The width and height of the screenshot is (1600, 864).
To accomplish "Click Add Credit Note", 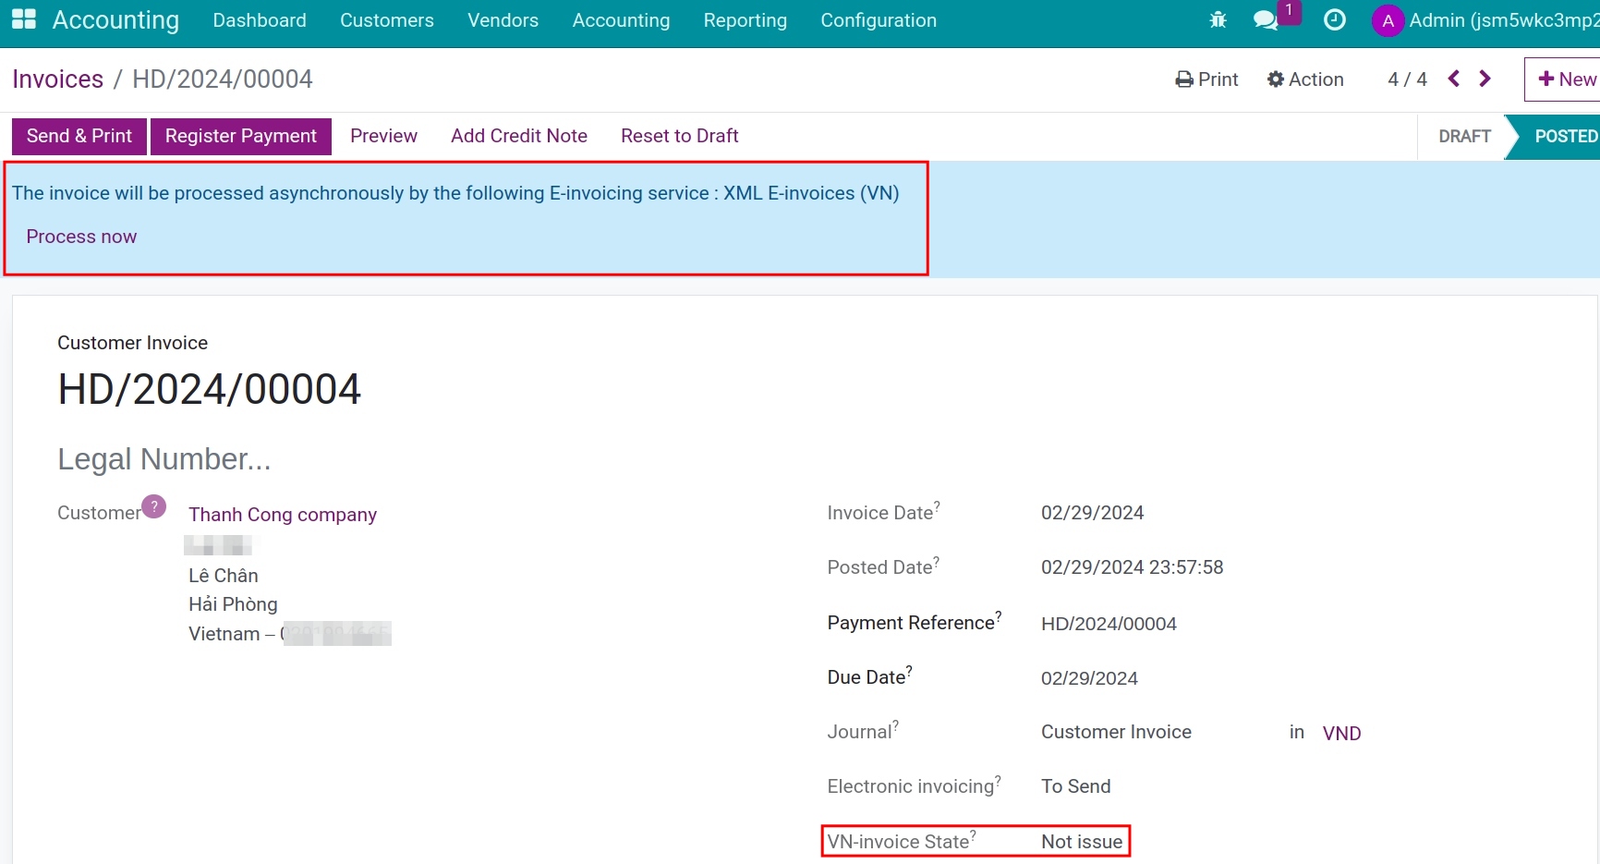I will [519, 136].
